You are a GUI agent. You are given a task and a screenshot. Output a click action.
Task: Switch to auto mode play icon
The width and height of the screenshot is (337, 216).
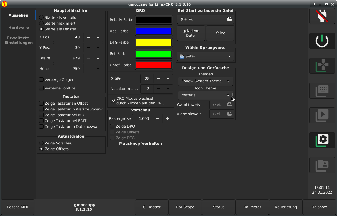pos(322,115)
